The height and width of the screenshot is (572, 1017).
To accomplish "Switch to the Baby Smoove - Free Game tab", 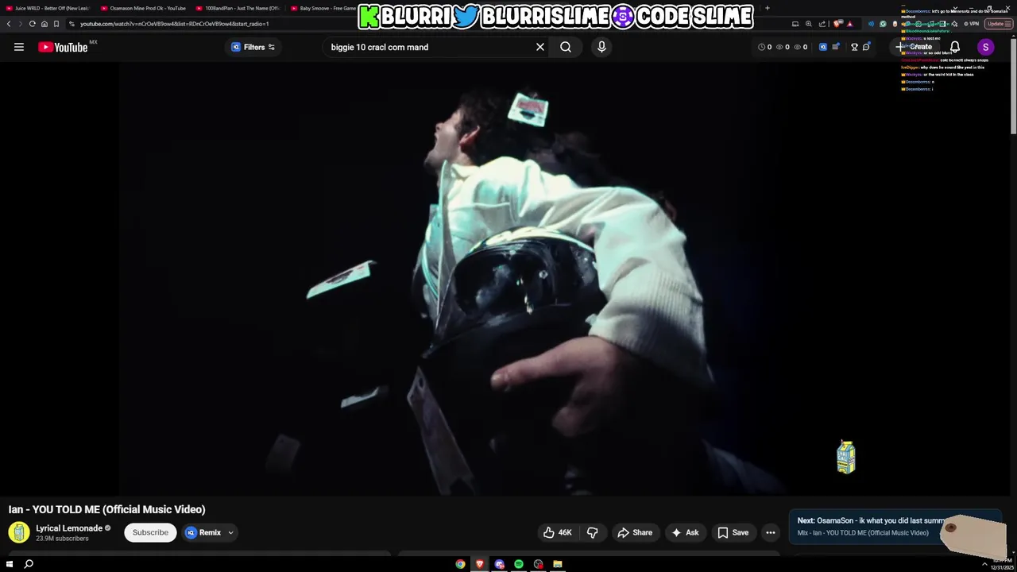I will 323,8.
